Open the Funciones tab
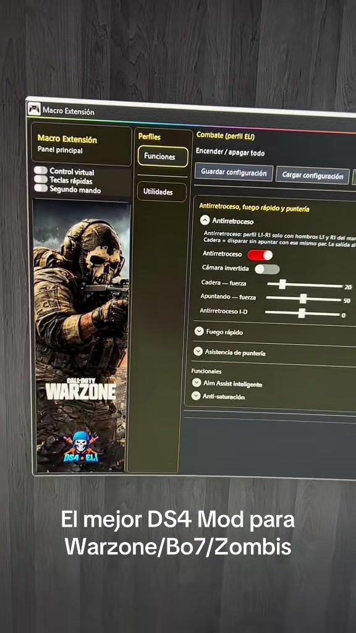 tap(163, 156)
